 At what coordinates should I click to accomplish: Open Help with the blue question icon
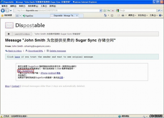pos(160,15)
